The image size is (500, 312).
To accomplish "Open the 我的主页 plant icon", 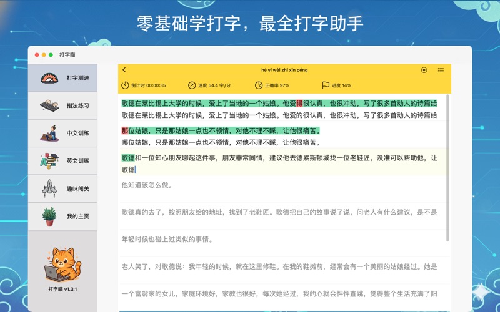I will pyautogui.click(x=49, y=216).
